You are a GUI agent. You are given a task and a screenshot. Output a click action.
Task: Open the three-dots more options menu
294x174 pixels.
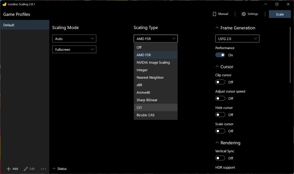43,169
